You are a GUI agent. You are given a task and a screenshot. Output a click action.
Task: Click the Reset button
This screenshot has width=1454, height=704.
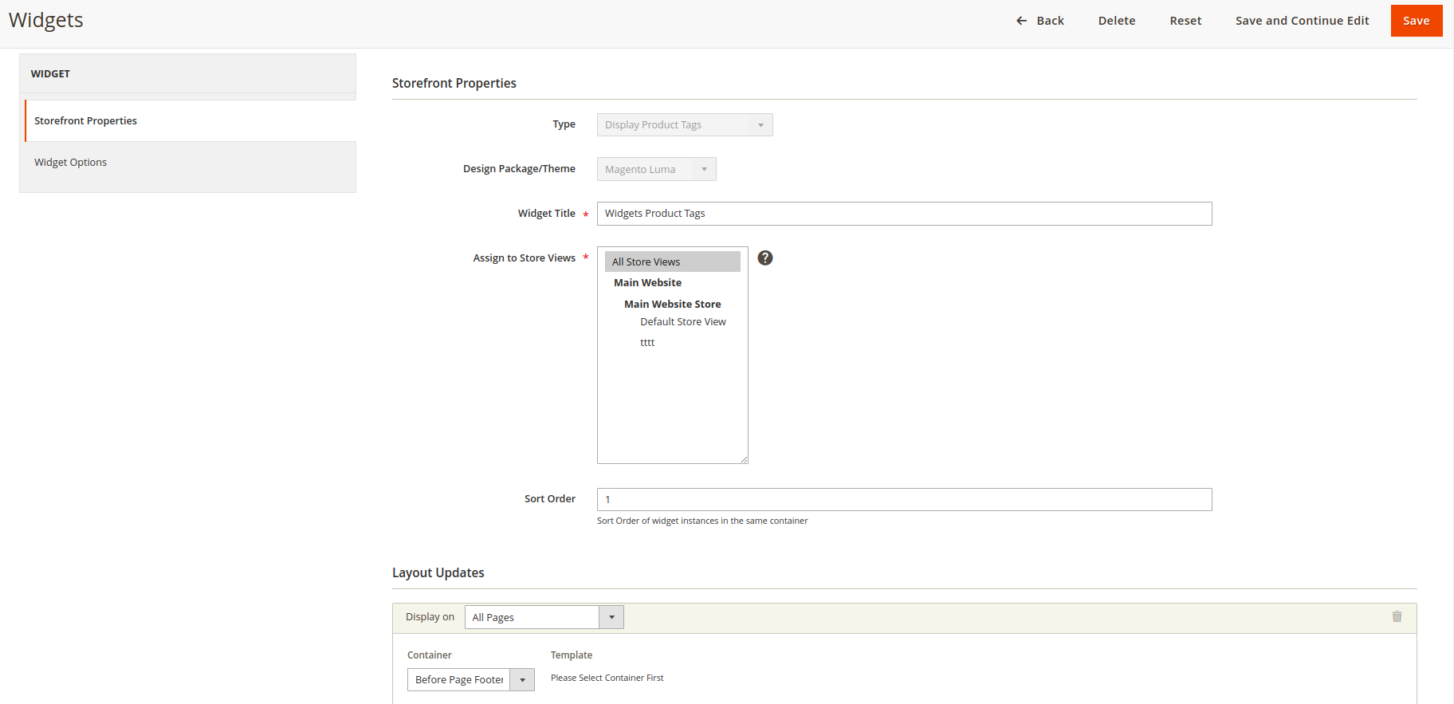1185,21
